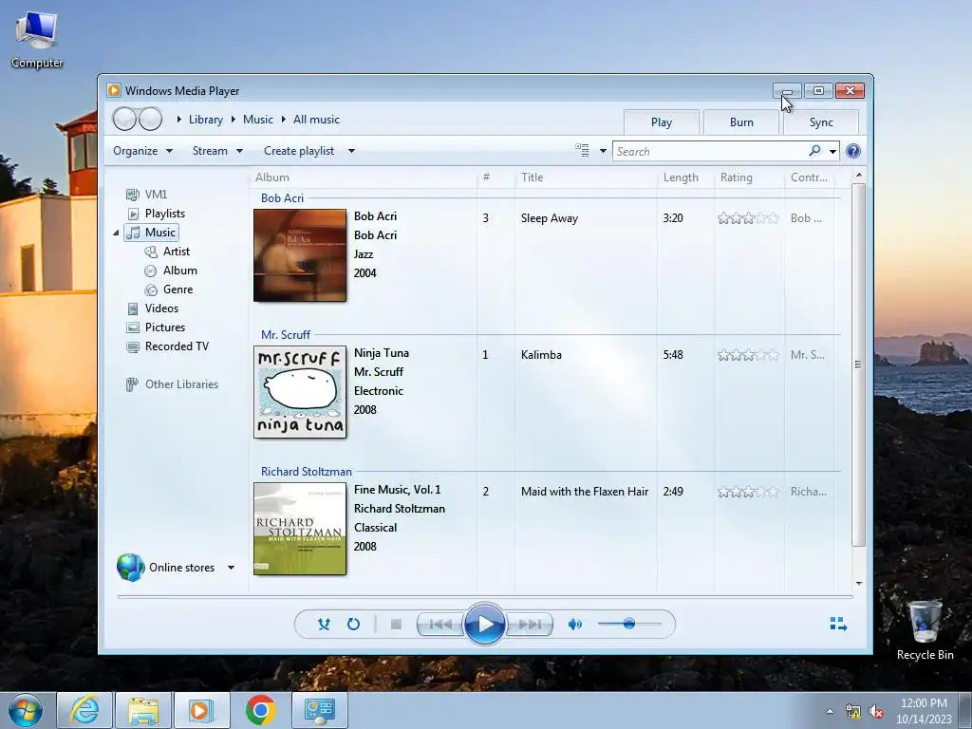Click Library in the breadcrumb

pyautogui.click(x=206, y=120)
